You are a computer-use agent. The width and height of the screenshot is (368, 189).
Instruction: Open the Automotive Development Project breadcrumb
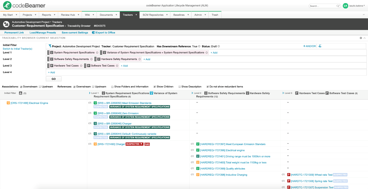[x=31, y=22]
